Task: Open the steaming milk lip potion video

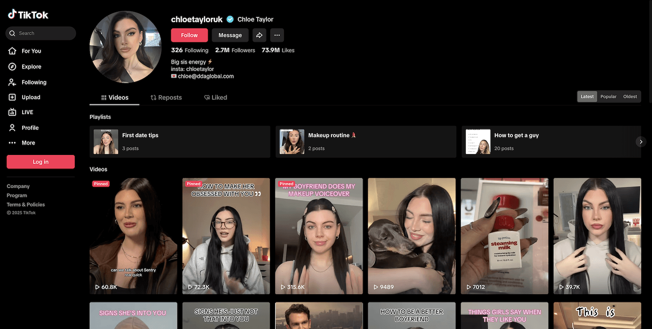Action: point(504,236)
